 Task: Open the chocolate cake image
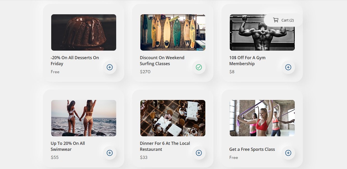click(x=84, y=32)
